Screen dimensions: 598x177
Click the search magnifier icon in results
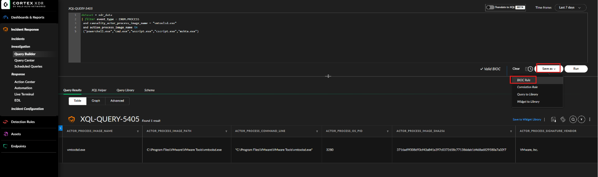(573, 119)
